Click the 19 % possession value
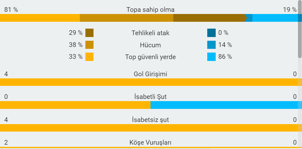 pos(290,10)
